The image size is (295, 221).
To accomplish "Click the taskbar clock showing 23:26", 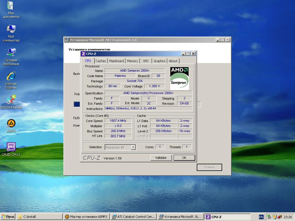I will point(288,217).
